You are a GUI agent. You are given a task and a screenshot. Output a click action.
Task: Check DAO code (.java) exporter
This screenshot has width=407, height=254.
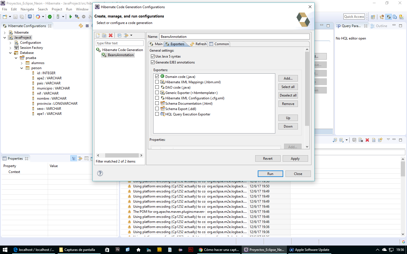[x=157, y=87]
